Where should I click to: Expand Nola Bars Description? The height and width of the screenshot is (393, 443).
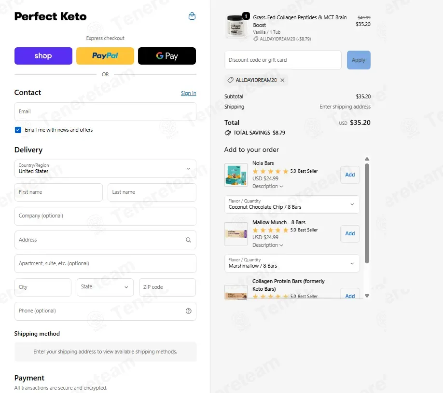267,186
